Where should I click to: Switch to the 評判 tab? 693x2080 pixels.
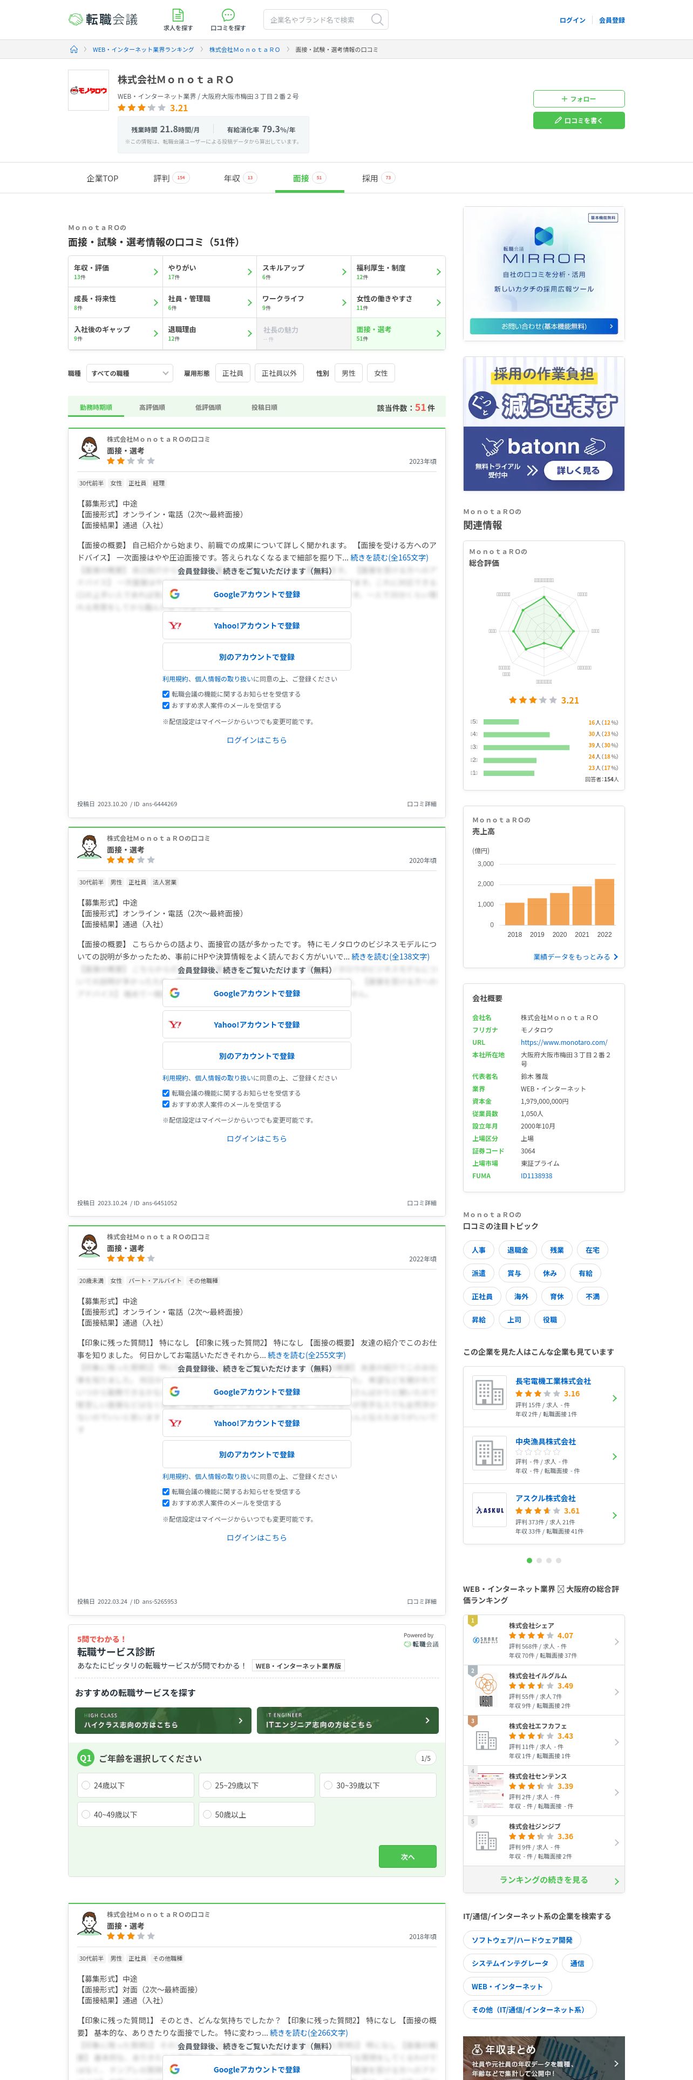pos(171,178)
